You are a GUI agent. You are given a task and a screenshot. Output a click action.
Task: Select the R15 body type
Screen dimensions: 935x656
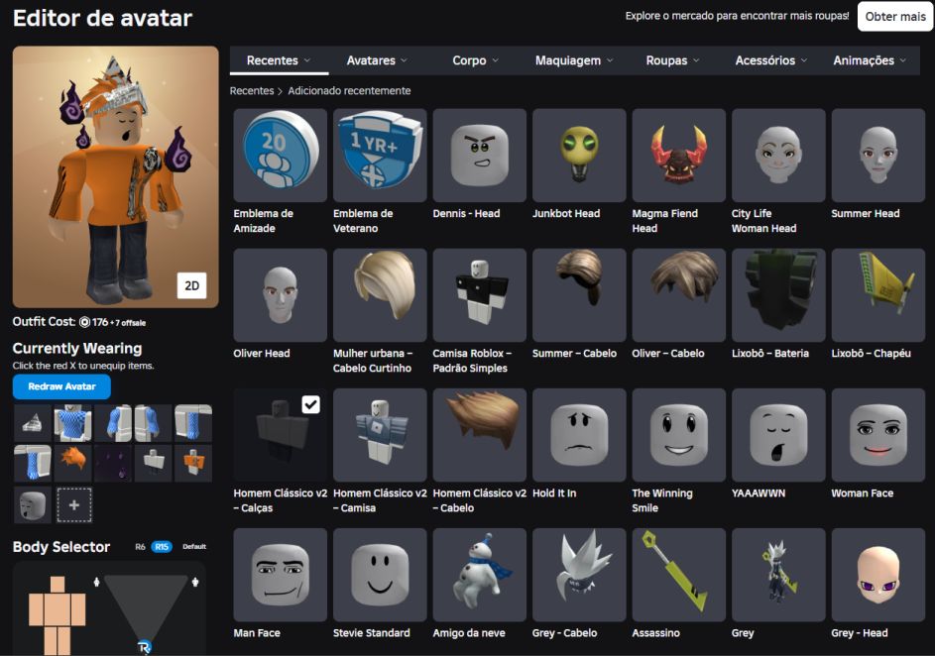click(x=161, y=546)
